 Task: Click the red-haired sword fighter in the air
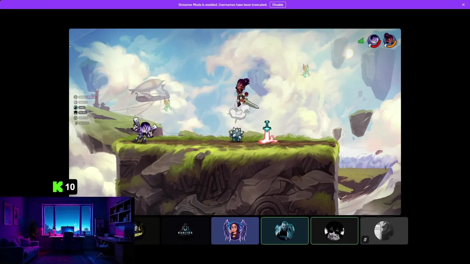click(x=245, y=93)
